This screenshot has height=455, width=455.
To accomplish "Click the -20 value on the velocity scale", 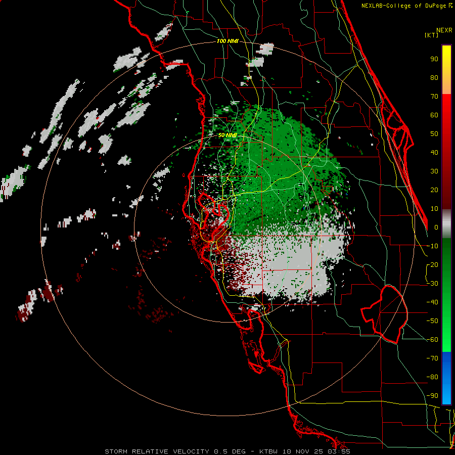I will (432, 264).
